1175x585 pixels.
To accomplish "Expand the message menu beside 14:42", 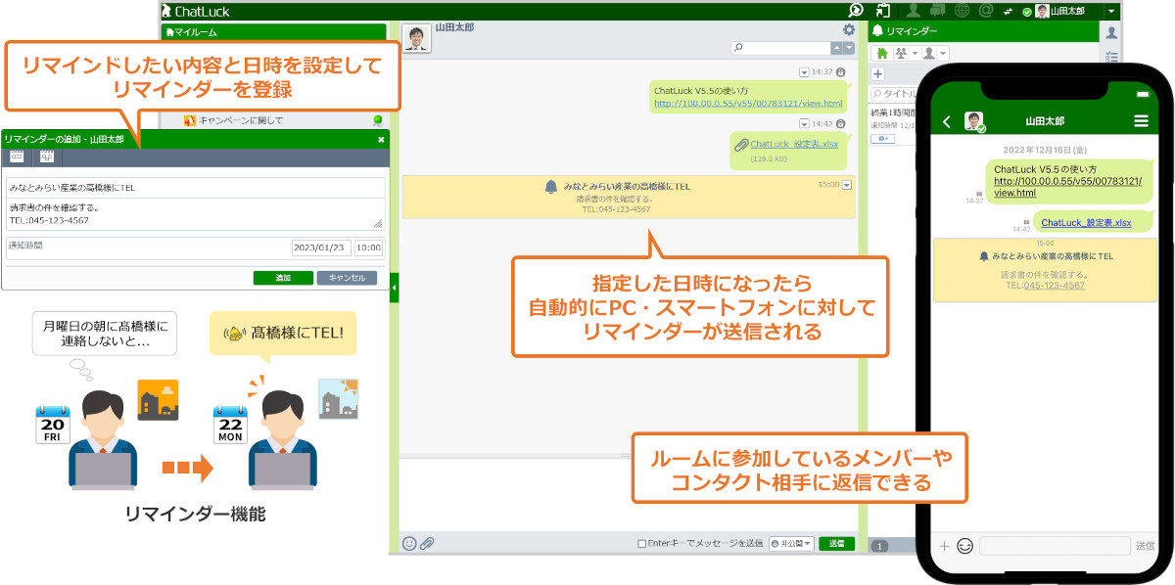I will (804, 124).
